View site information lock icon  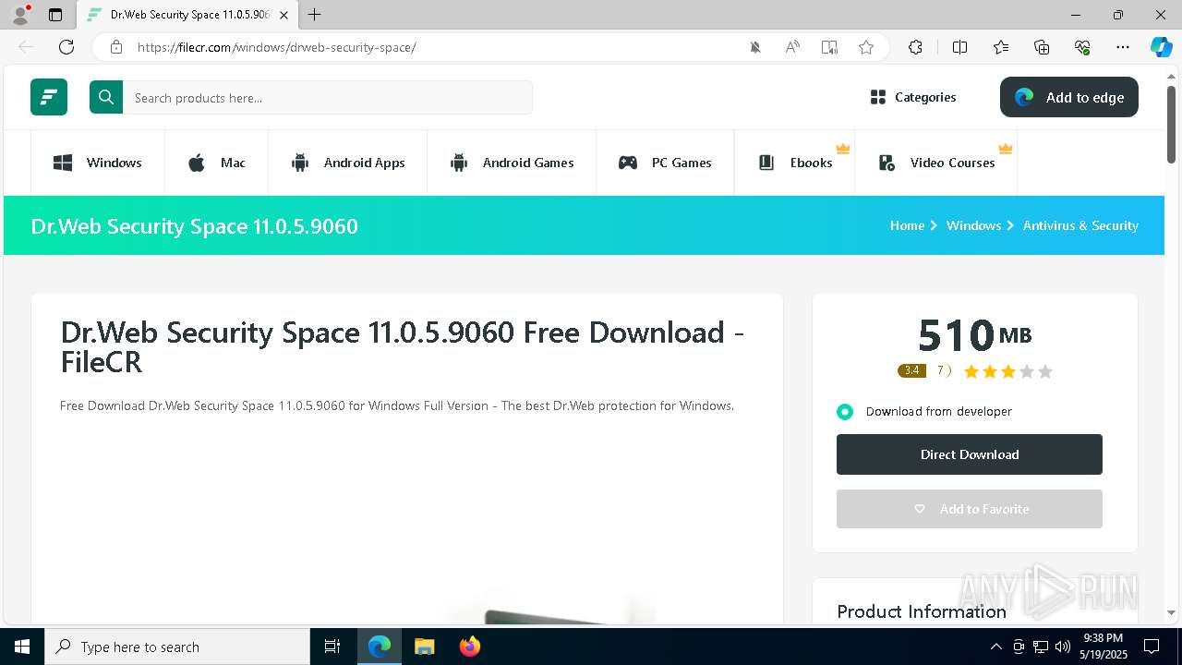[x=115, y=47]
